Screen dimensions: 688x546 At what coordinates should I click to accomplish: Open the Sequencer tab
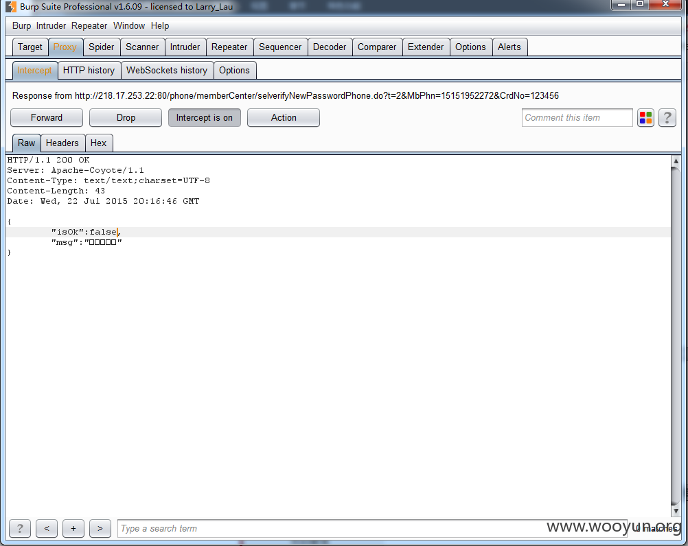[280, 47]
